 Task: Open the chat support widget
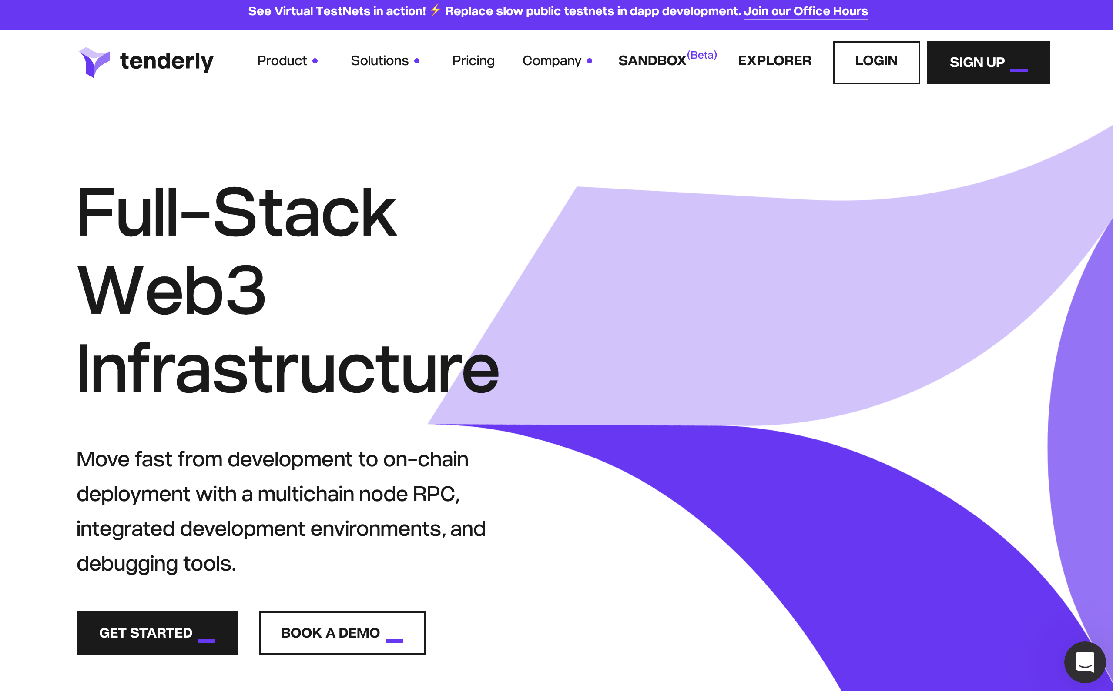coord(1085,662)
